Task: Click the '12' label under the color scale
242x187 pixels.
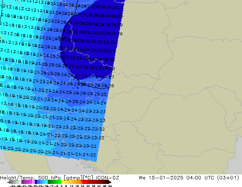Action: point(72,186)
